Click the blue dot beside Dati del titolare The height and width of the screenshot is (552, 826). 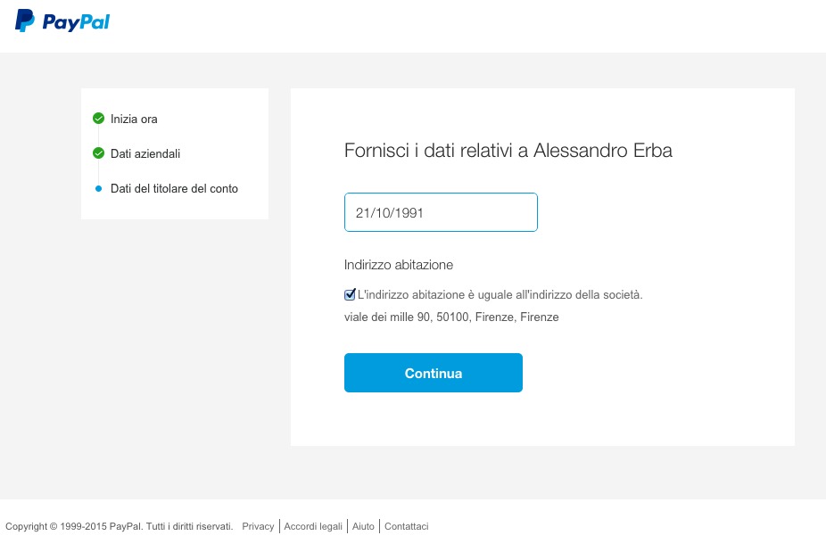98,189
